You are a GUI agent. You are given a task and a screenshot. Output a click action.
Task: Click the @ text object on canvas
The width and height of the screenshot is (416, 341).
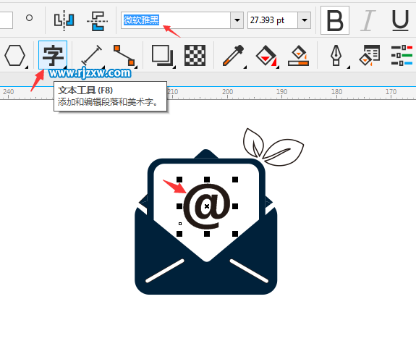tap(206, 206)
